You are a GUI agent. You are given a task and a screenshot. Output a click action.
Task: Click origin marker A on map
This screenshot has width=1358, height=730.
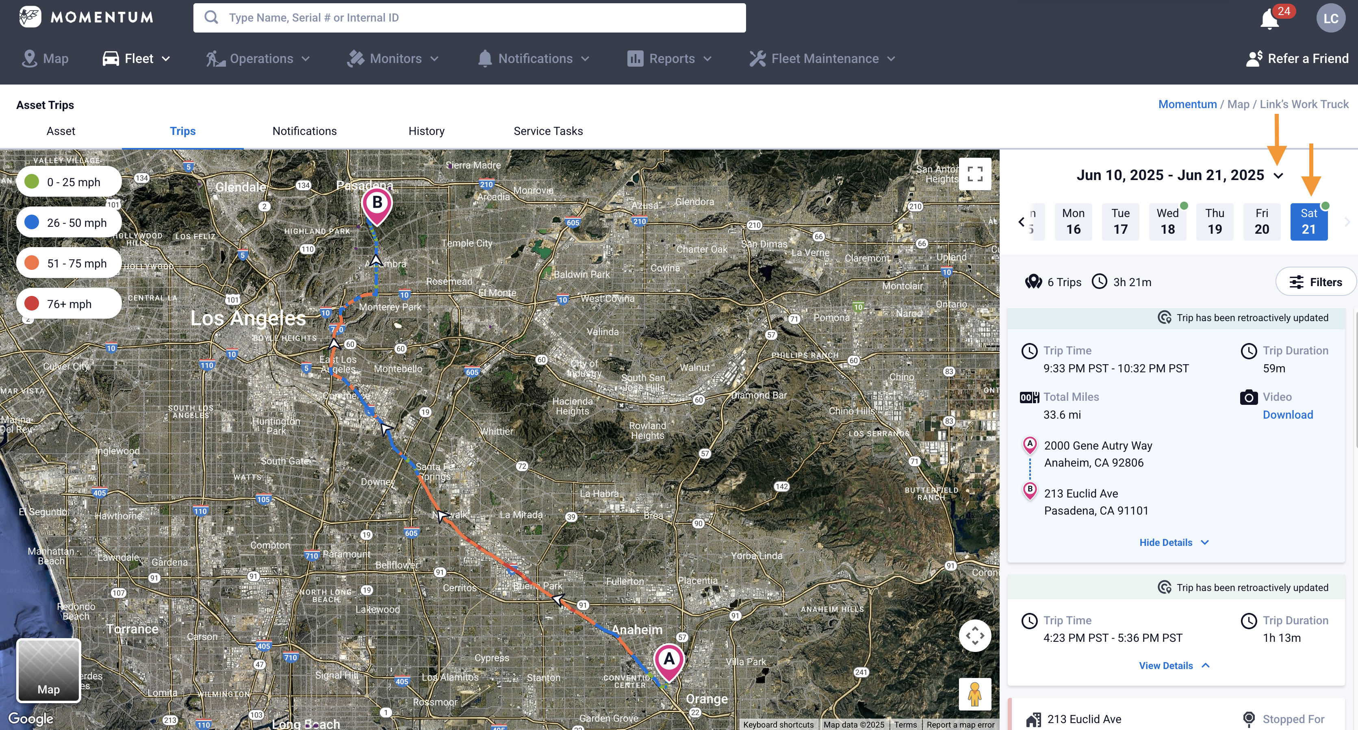pyautogui.click(x=668, y=660)
